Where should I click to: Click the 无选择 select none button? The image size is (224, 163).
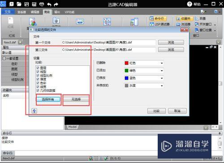[76, 99]
